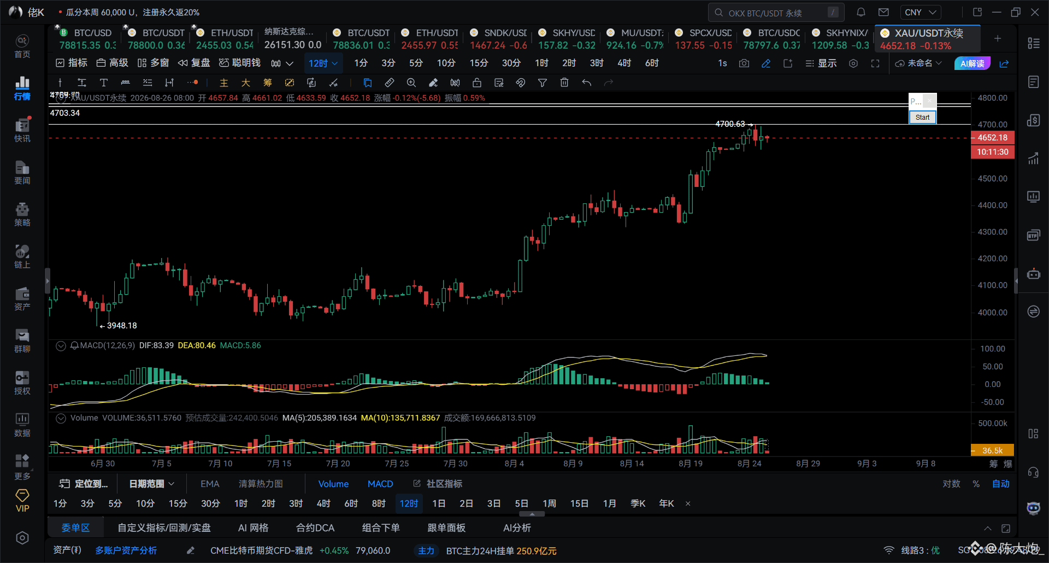Switch to the 纳斯达克综 symbol tab
Image resolution: width=1049 pixels, height=563 pixels.
coord(292,39)
